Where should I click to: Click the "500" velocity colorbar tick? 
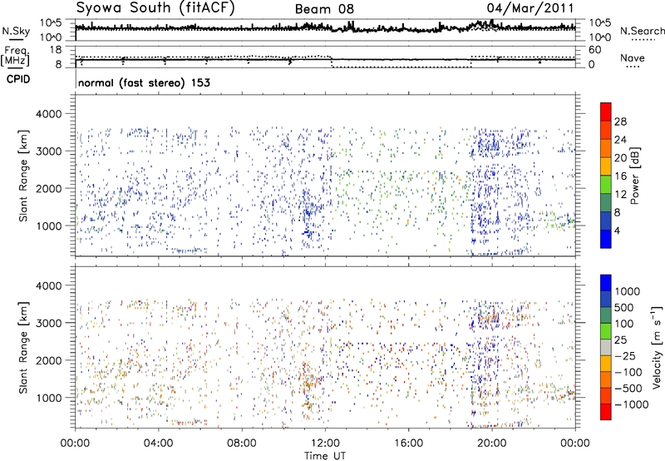624,307
